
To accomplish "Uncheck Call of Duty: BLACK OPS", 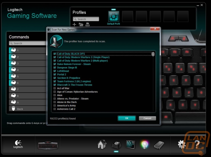I will (55, 54).
